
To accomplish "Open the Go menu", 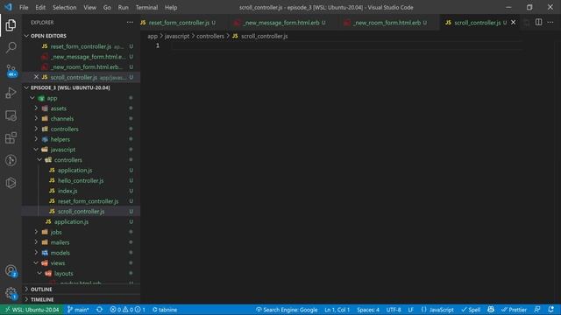I will pos(107,7).
